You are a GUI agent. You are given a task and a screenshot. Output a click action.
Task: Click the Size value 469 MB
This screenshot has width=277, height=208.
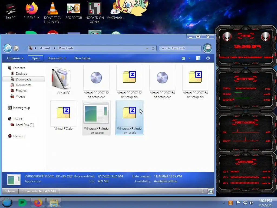point(103,181)
